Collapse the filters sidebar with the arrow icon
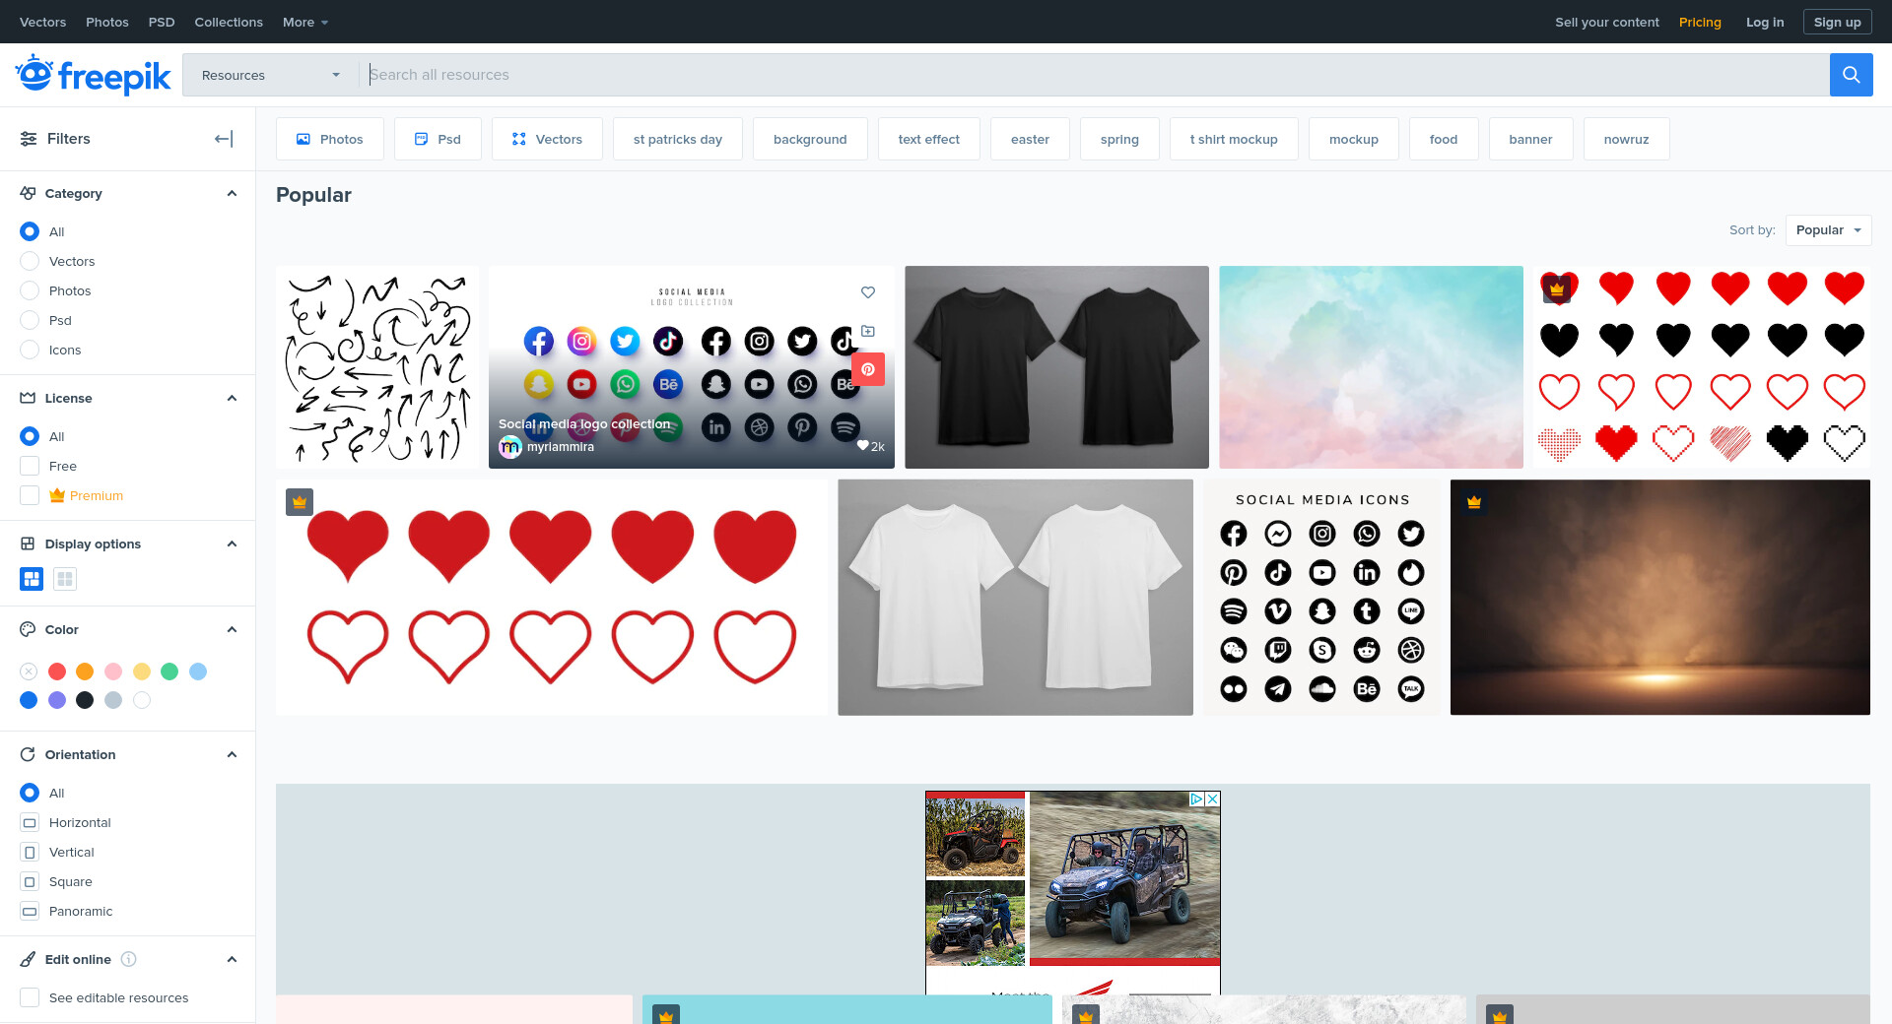1892x1024 pixels. point(224,139)
